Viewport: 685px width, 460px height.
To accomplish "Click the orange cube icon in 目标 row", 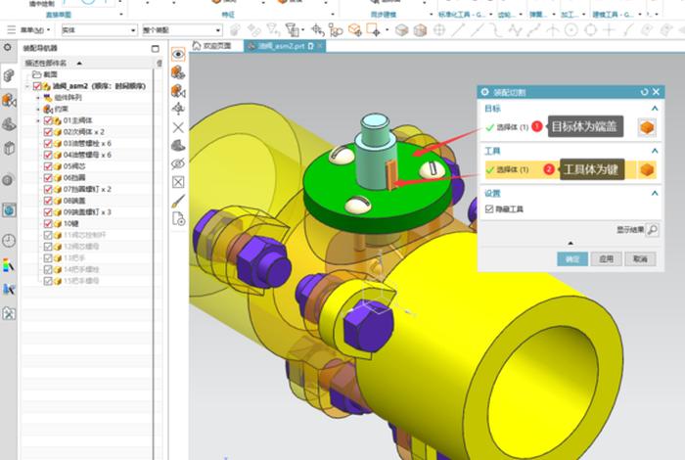I will tap(646, 127).
